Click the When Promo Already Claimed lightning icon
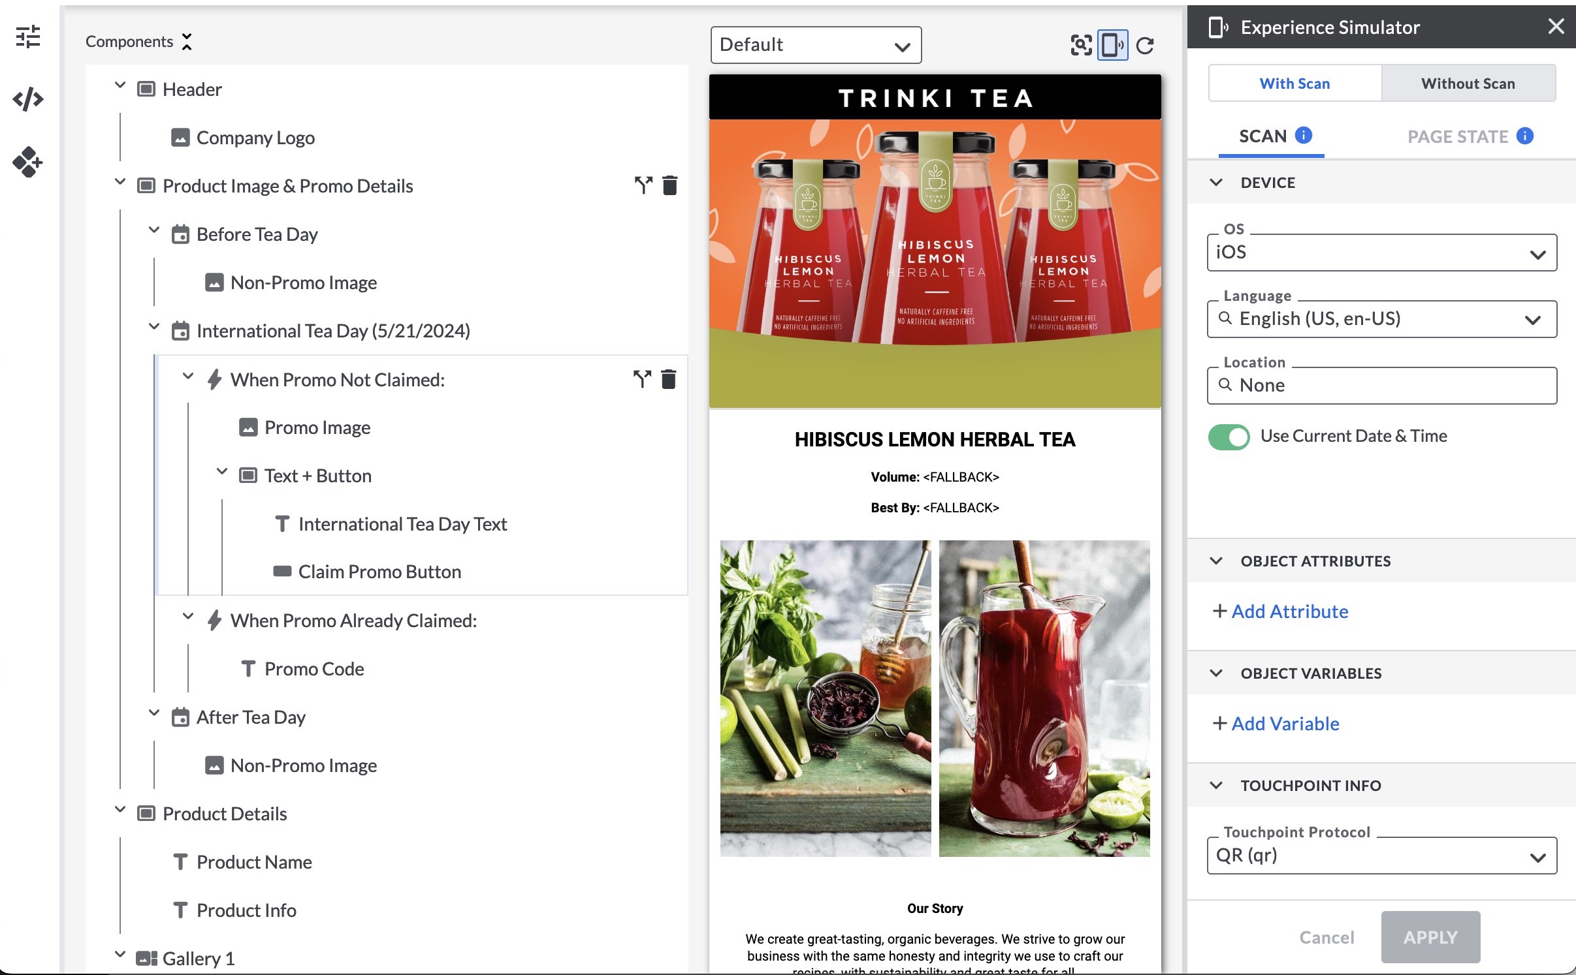 (x=214, y=621)
